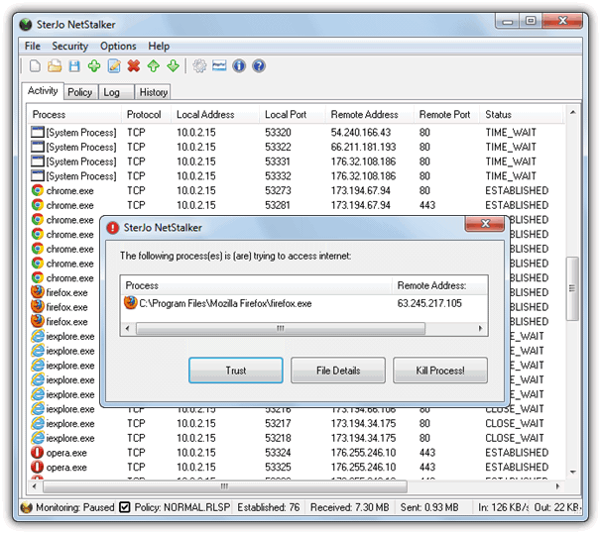Click the vertical scrollbar down arrow
This screenshot has height=533, width=601.
(x=572, y=472)
